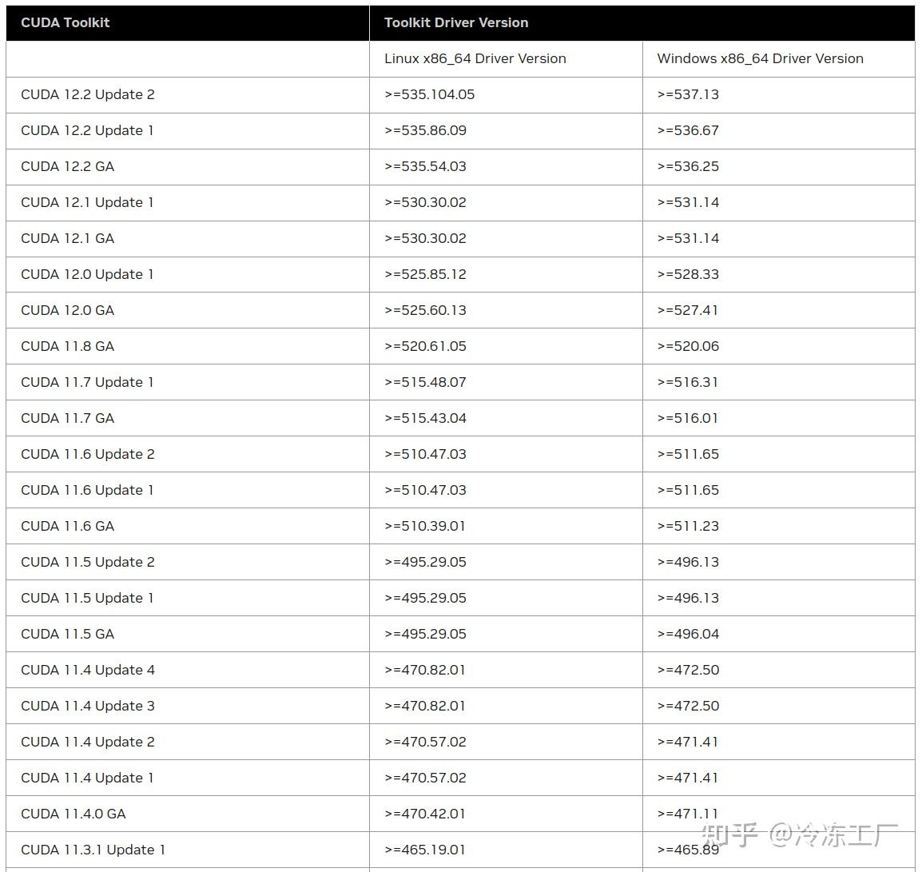Click the CUDA 11.8 GA entry

click(67, 346)
